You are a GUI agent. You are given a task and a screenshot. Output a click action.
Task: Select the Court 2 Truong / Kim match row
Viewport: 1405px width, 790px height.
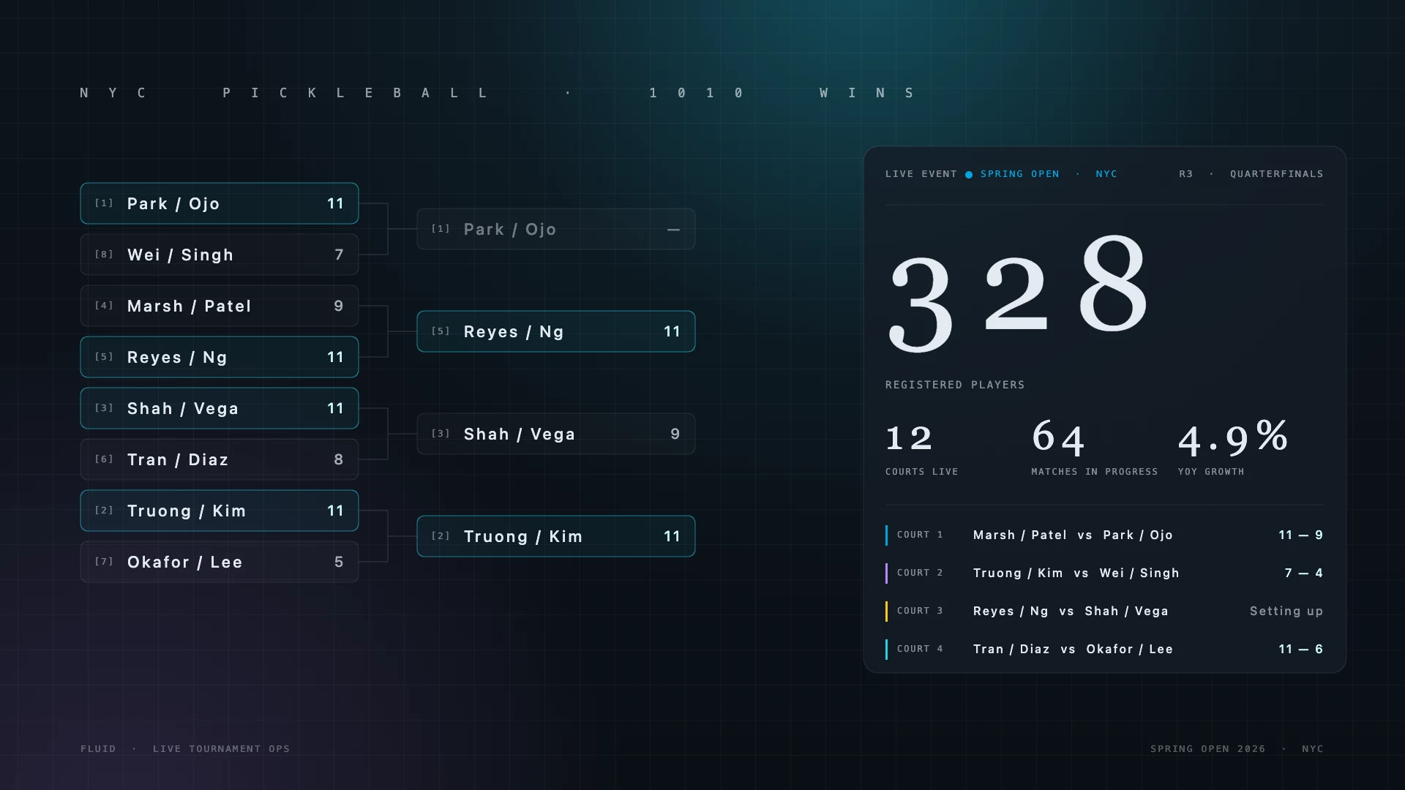pyautogui.click(x=1104, y=573)
